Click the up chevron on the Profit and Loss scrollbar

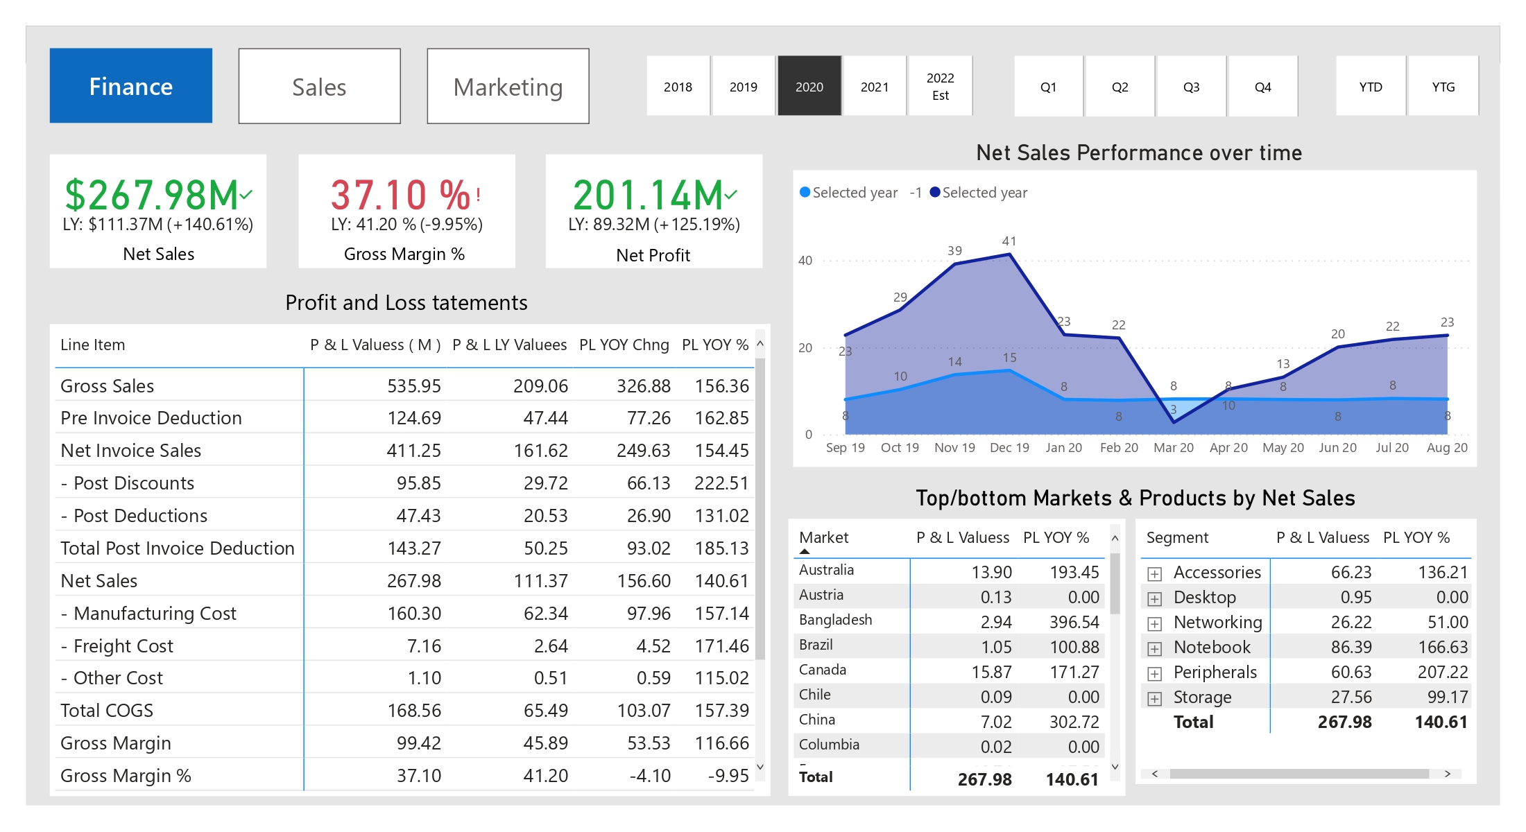click(760, 342)
